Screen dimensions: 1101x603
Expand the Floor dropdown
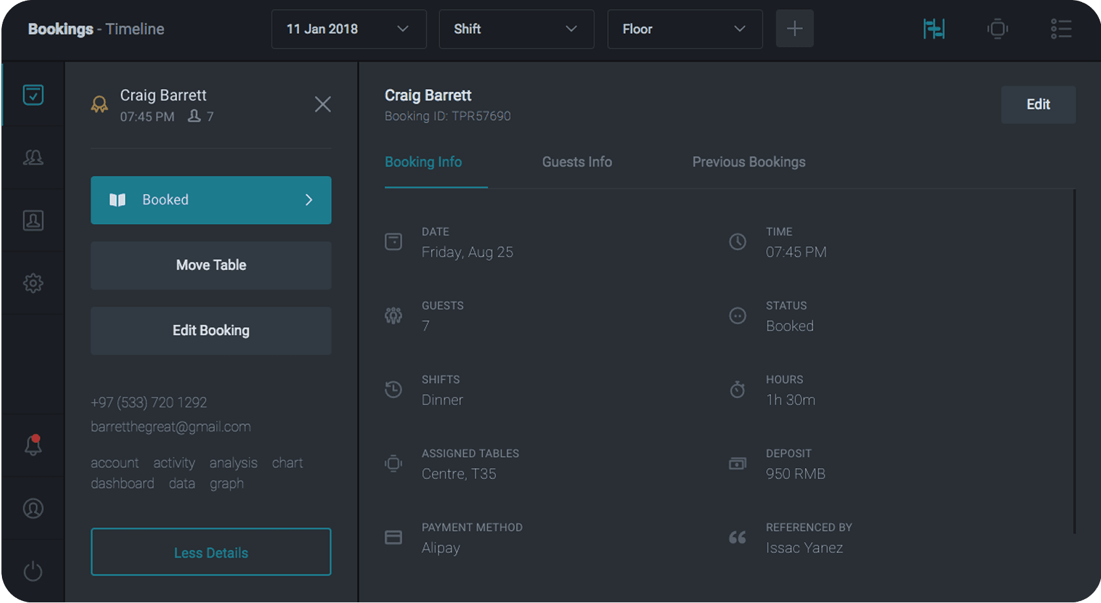pyautogui.click(x=684, y=29)
